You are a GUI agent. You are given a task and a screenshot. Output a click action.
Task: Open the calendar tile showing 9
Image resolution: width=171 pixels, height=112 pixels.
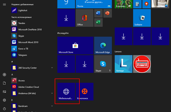[66, 4]
